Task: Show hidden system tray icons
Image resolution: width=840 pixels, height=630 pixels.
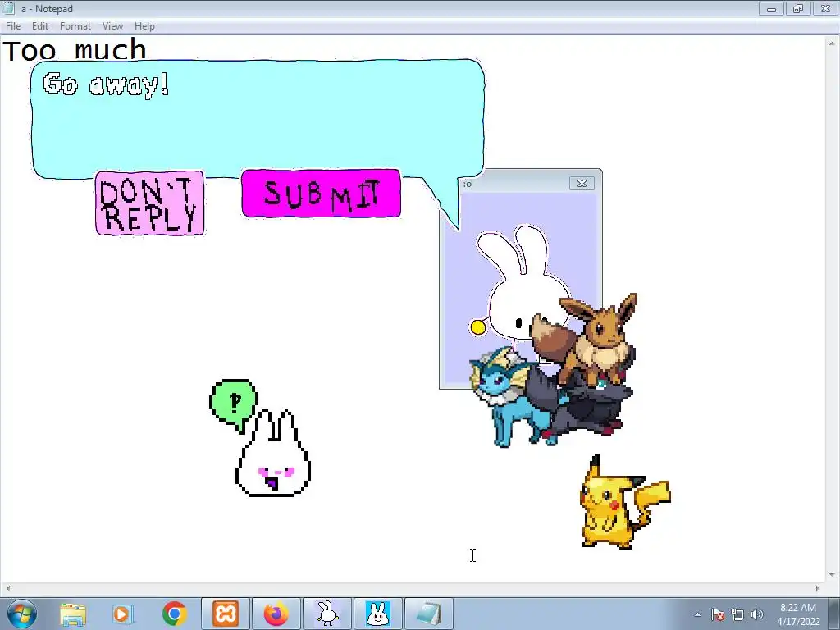Action: [x=697, y=614]
